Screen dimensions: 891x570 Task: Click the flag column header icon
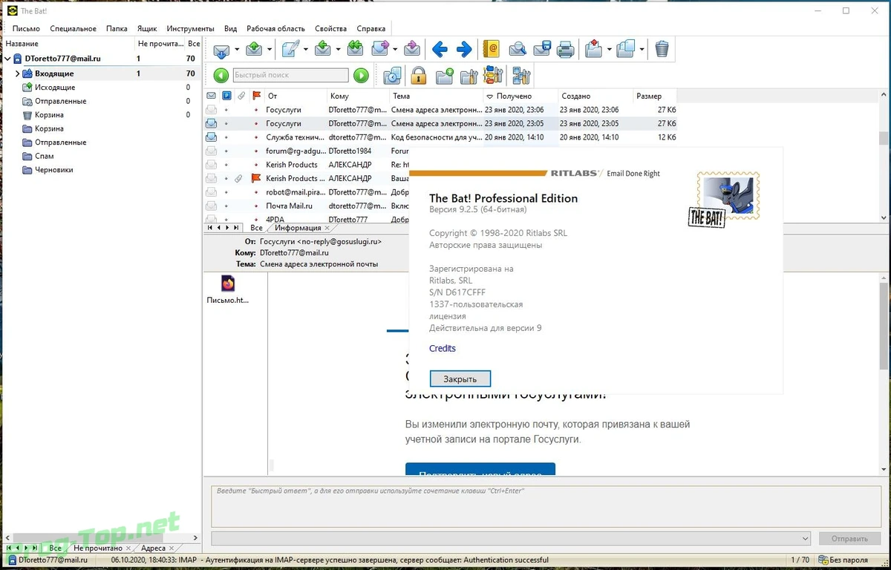click(257, 96)
